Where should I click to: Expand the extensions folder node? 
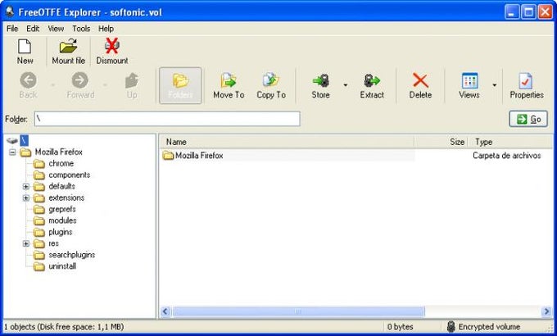[x=26, y=198]
